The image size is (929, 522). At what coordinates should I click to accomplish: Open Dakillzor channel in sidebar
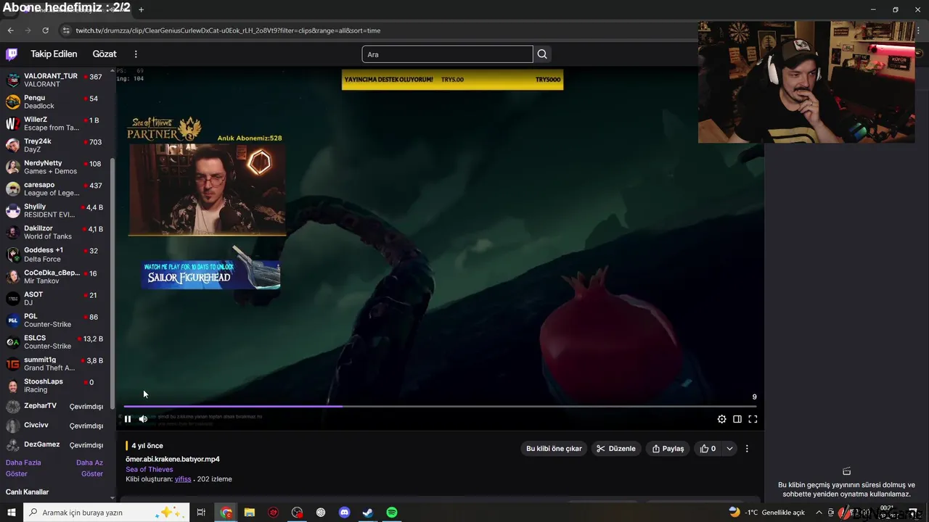[x=57, y=232]
